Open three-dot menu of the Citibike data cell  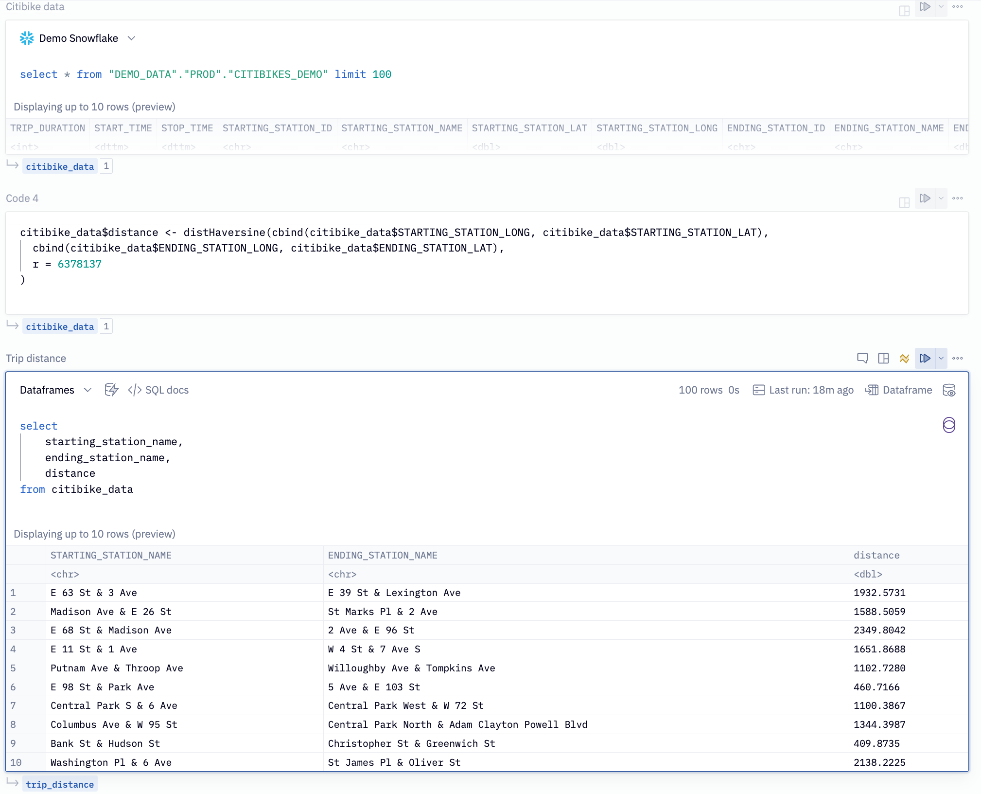pos(958,7)
